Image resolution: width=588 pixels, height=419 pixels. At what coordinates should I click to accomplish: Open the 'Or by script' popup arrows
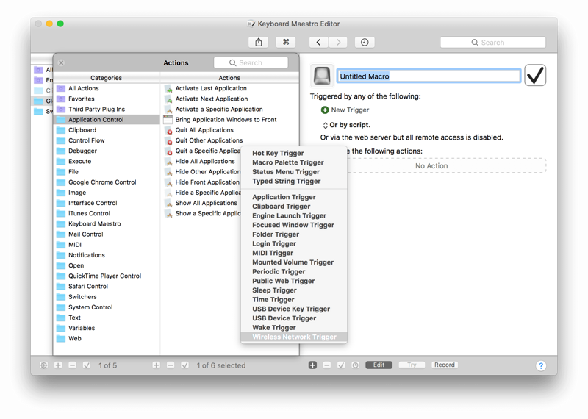coord(325,125)
